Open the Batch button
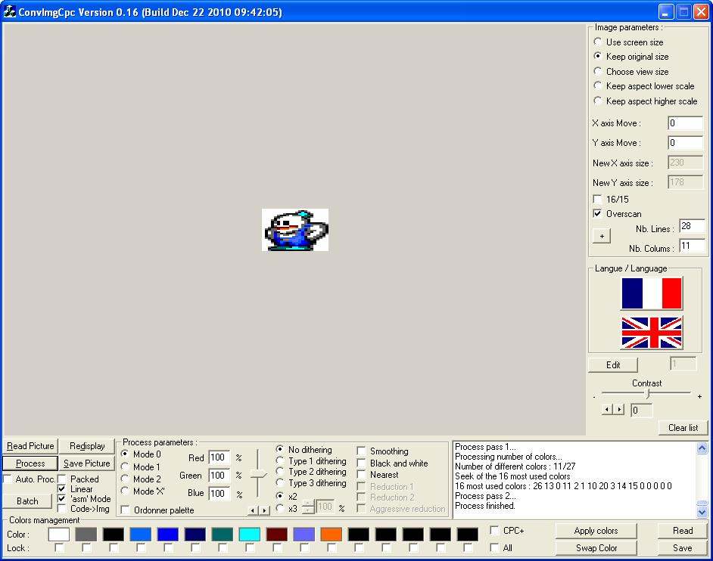713x561 pixels. coord(28,501)
